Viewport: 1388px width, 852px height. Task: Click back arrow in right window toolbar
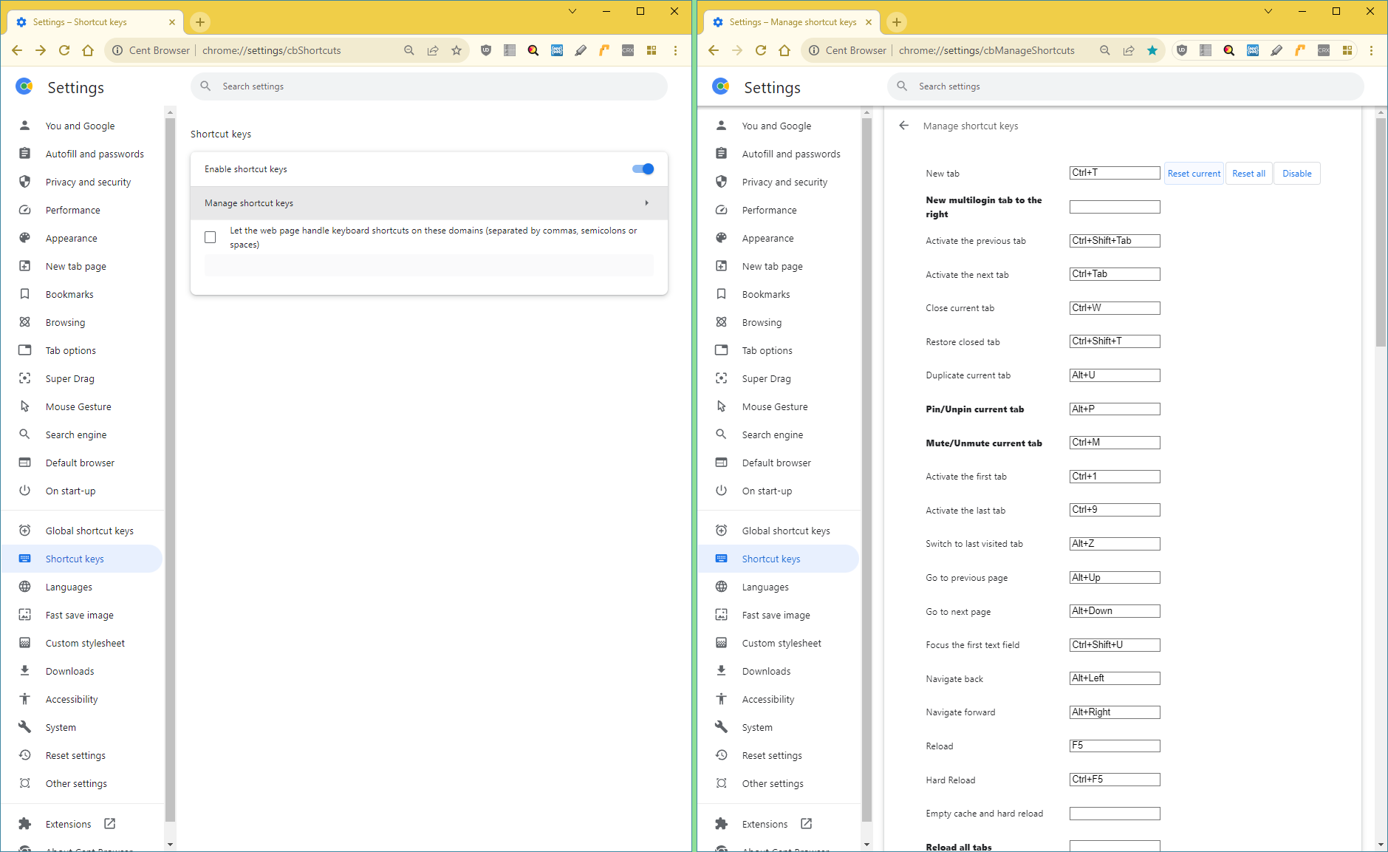coord(713,50)
